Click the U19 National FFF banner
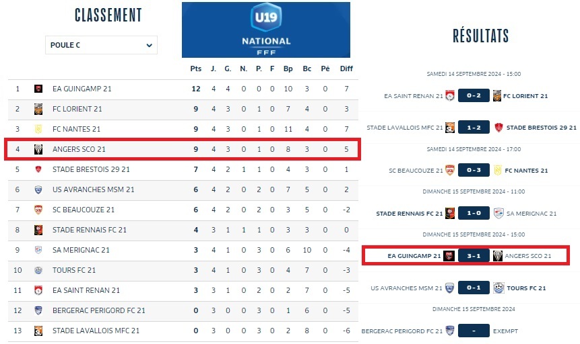Viewport: 580px width, 344px height. pos(265,30)
